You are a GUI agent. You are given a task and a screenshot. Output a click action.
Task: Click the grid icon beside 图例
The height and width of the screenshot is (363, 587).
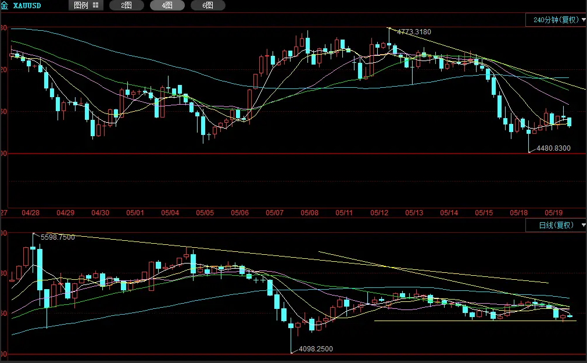95,5
